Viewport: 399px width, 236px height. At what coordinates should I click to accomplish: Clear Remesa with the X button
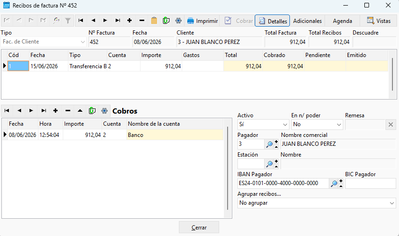point(391,124)
